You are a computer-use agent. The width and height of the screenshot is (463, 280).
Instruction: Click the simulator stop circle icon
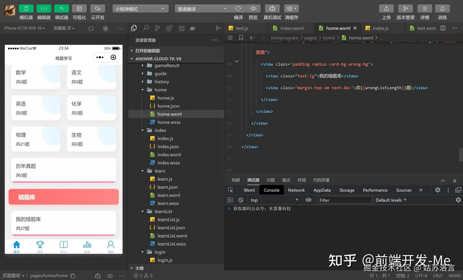point(105,29)
